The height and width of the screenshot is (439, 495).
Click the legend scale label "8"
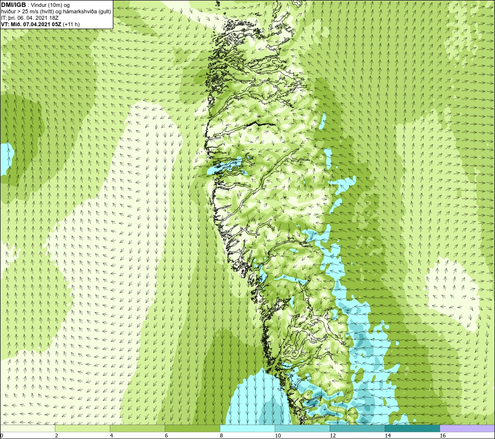(x=221, y=436)
